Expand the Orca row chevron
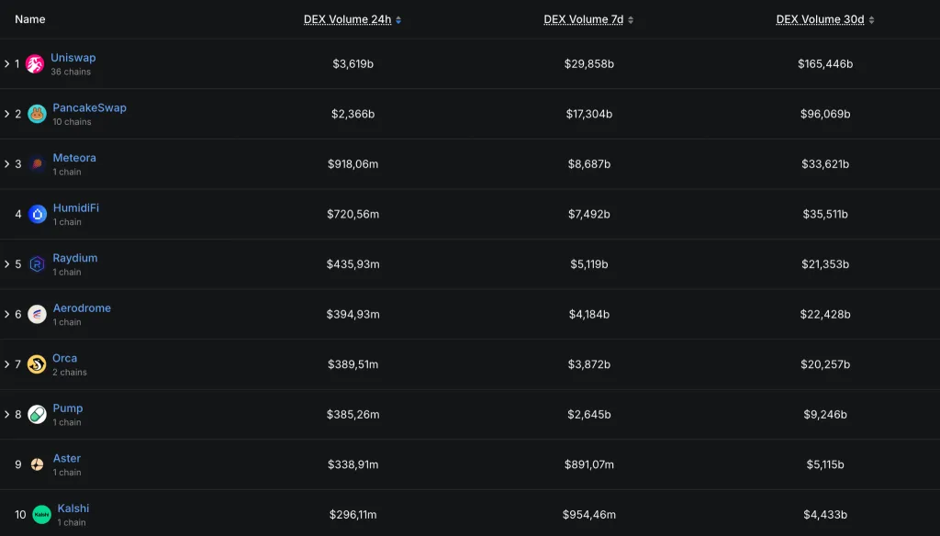 pos(6,364)
